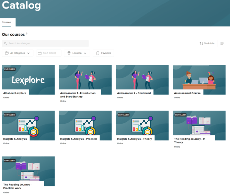Image resolution: width=230 pixels, height=195 pixels.
Task: Click the location pin icon
Action: [x=69, y=53]
